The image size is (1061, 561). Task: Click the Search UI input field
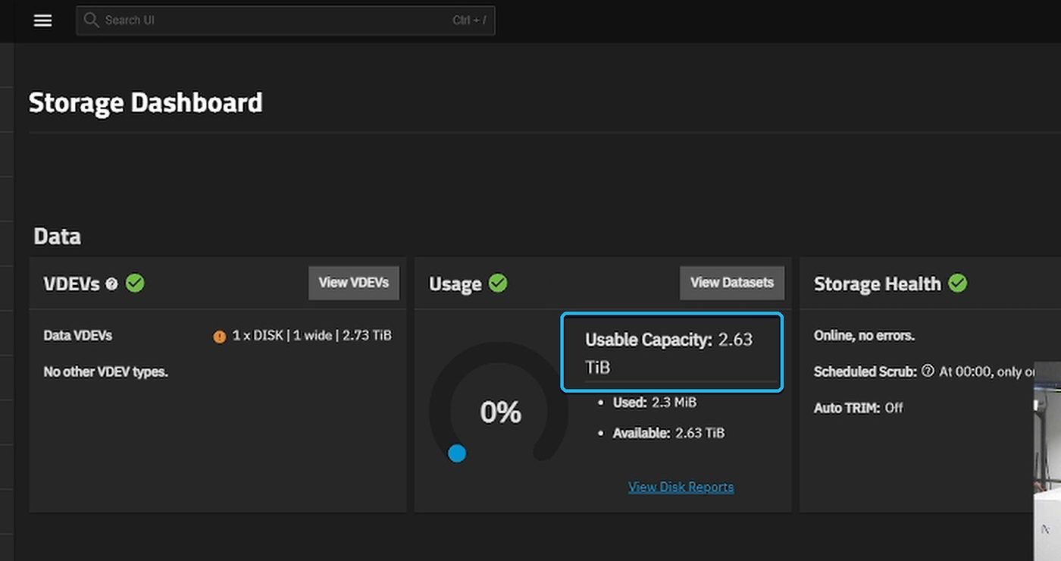[286, 20]
